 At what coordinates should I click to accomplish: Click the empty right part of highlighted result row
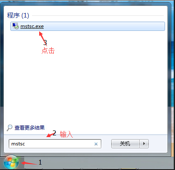pos(104,26)
